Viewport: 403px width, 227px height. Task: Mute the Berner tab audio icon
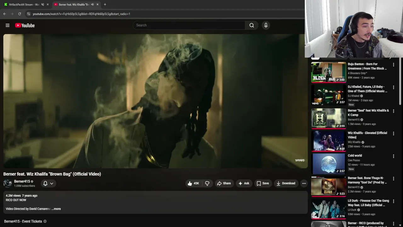[92, 4]
